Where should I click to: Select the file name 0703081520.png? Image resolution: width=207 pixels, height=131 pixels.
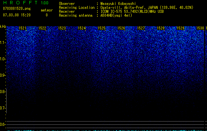tap(17, 9)
